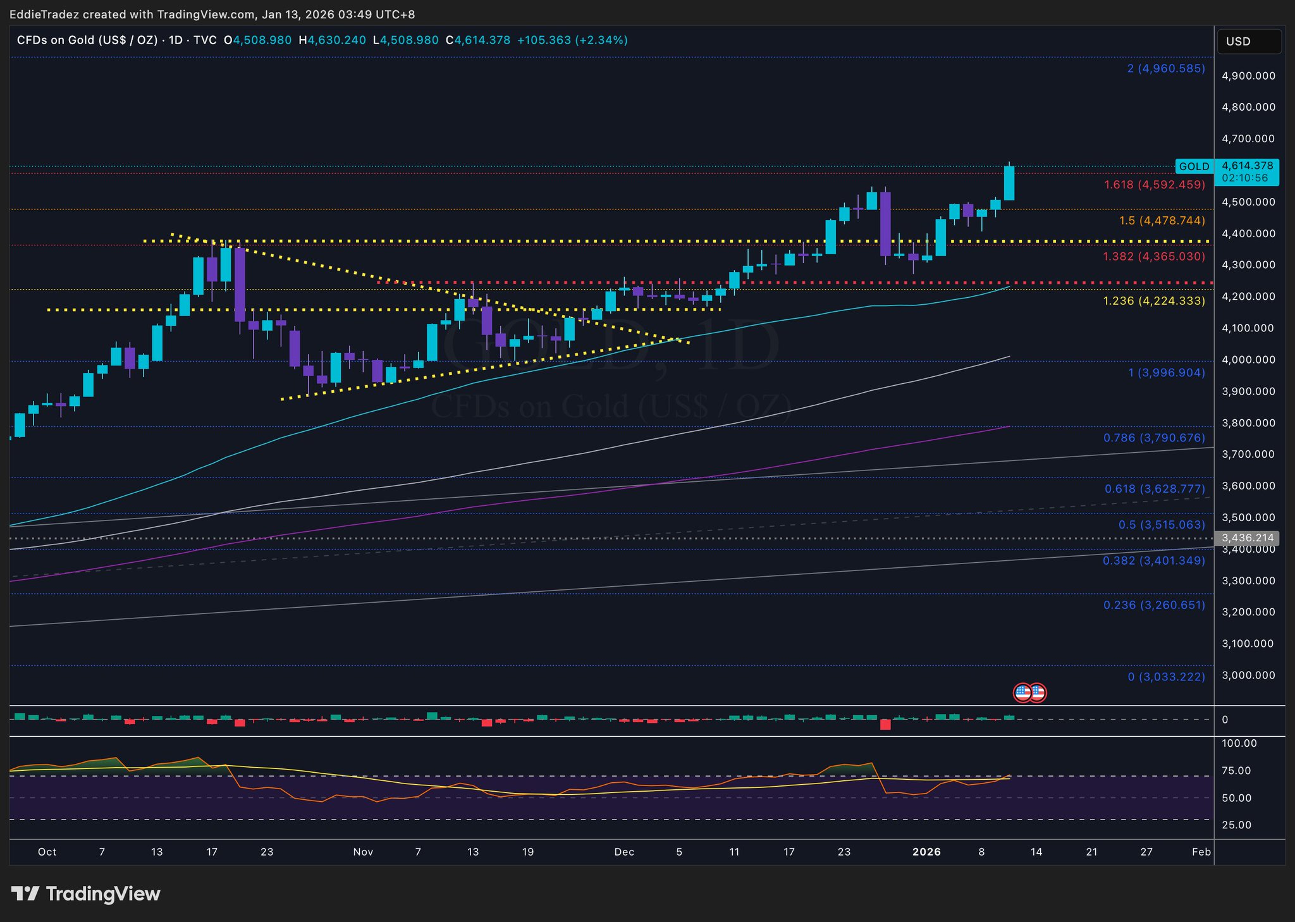
Task: Click the 2026 year marker on the time axis
Action: click(926, 852)
